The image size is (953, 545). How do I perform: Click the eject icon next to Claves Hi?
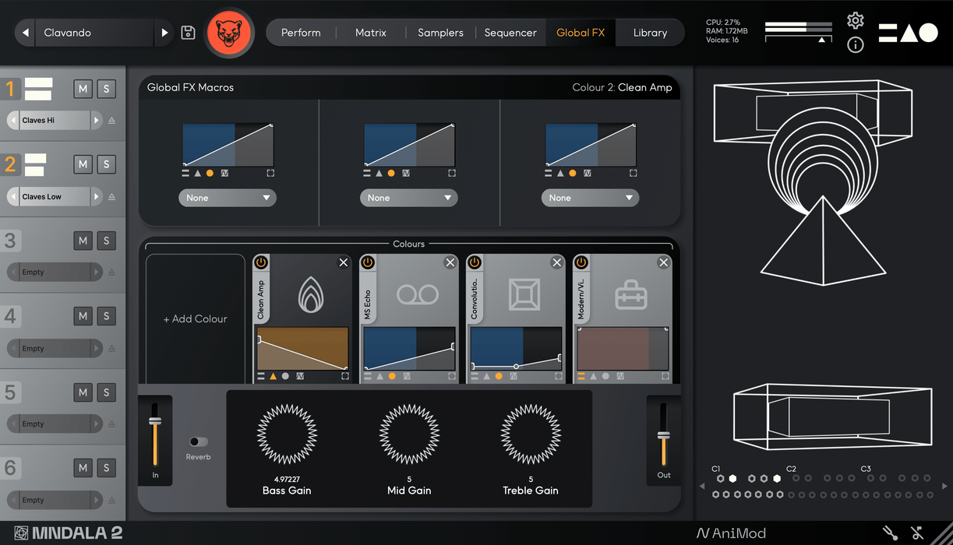(111, 121)
